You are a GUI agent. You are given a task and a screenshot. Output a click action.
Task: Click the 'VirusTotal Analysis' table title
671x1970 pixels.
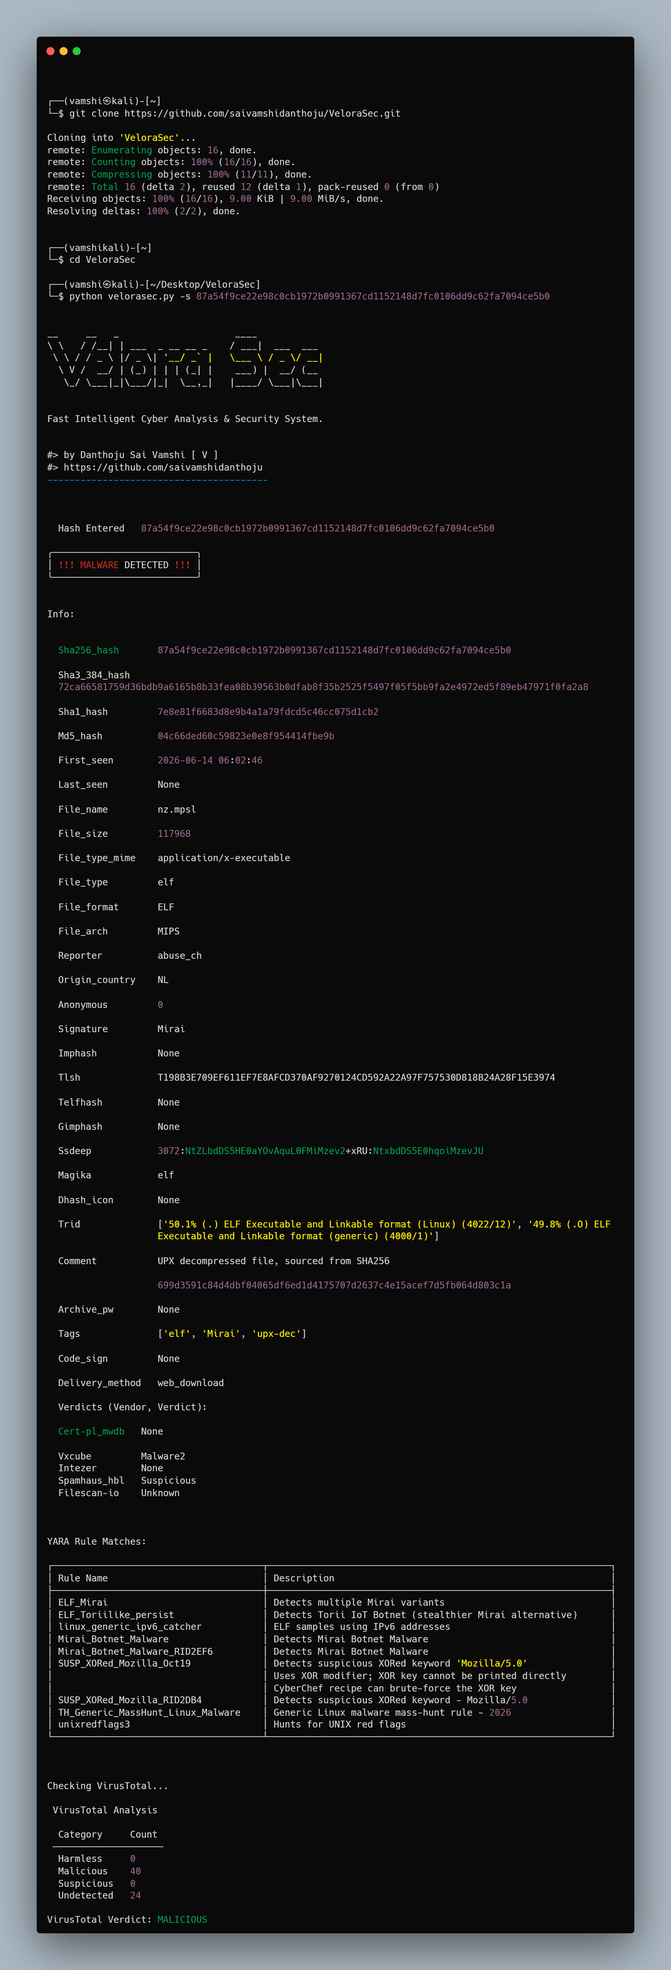[x=105, y=1810]
